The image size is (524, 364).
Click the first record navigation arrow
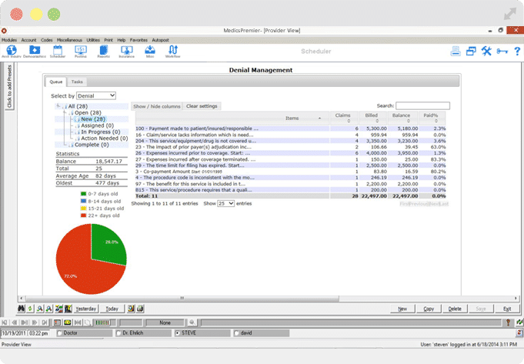5,322
